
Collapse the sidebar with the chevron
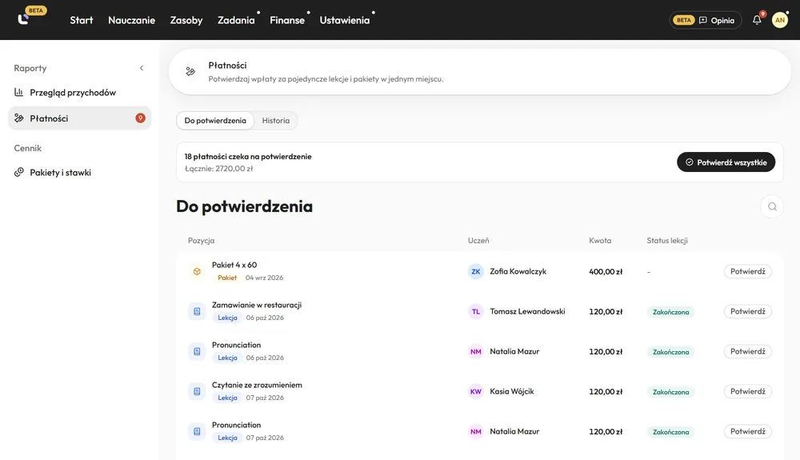142,68
